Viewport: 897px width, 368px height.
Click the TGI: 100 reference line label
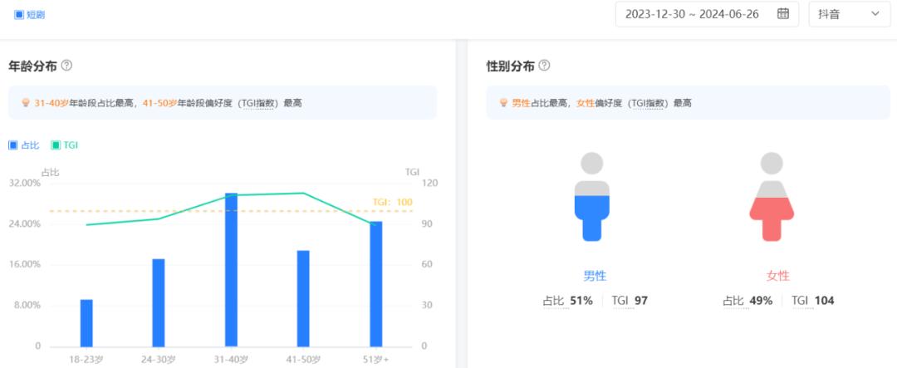click(x=392, y=202)
